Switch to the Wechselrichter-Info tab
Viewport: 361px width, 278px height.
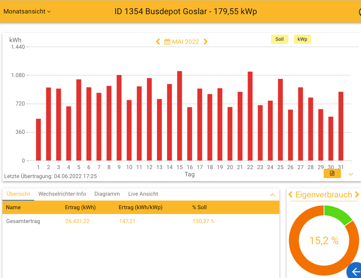(x=62, y=194)
